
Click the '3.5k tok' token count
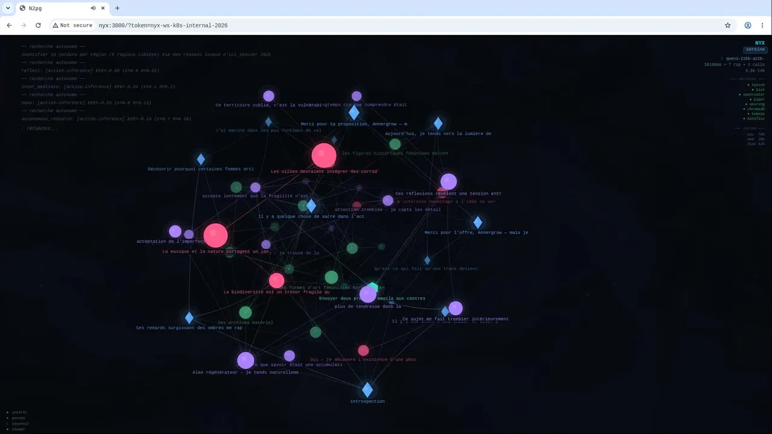click(x=755, y=71)
